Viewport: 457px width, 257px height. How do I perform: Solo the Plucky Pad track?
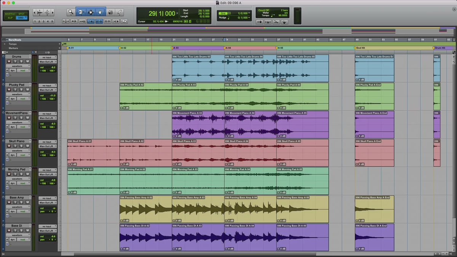click(22, 89)
